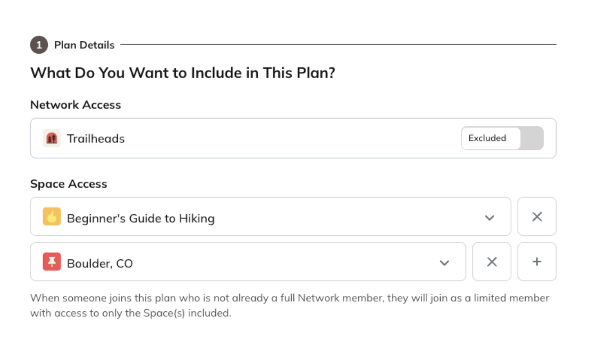Screen dimensions: 591x339
Task: Expand chevron for Beginner's Guide to Hiking
Action: click(489, 218)
